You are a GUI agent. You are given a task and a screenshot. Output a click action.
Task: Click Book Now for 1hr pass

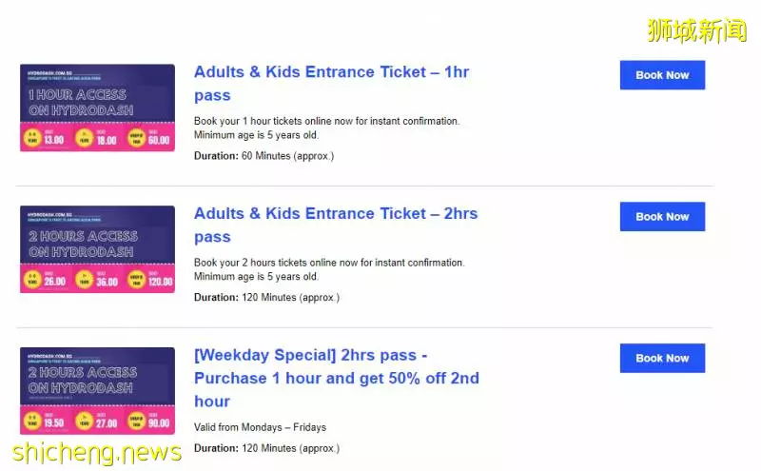coord(662,75)
